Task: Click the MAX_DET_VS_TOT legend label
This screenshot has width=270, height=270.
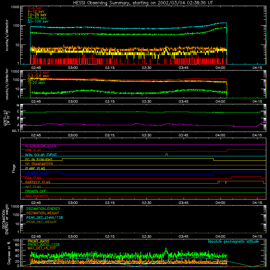Action: coord(42,248)
